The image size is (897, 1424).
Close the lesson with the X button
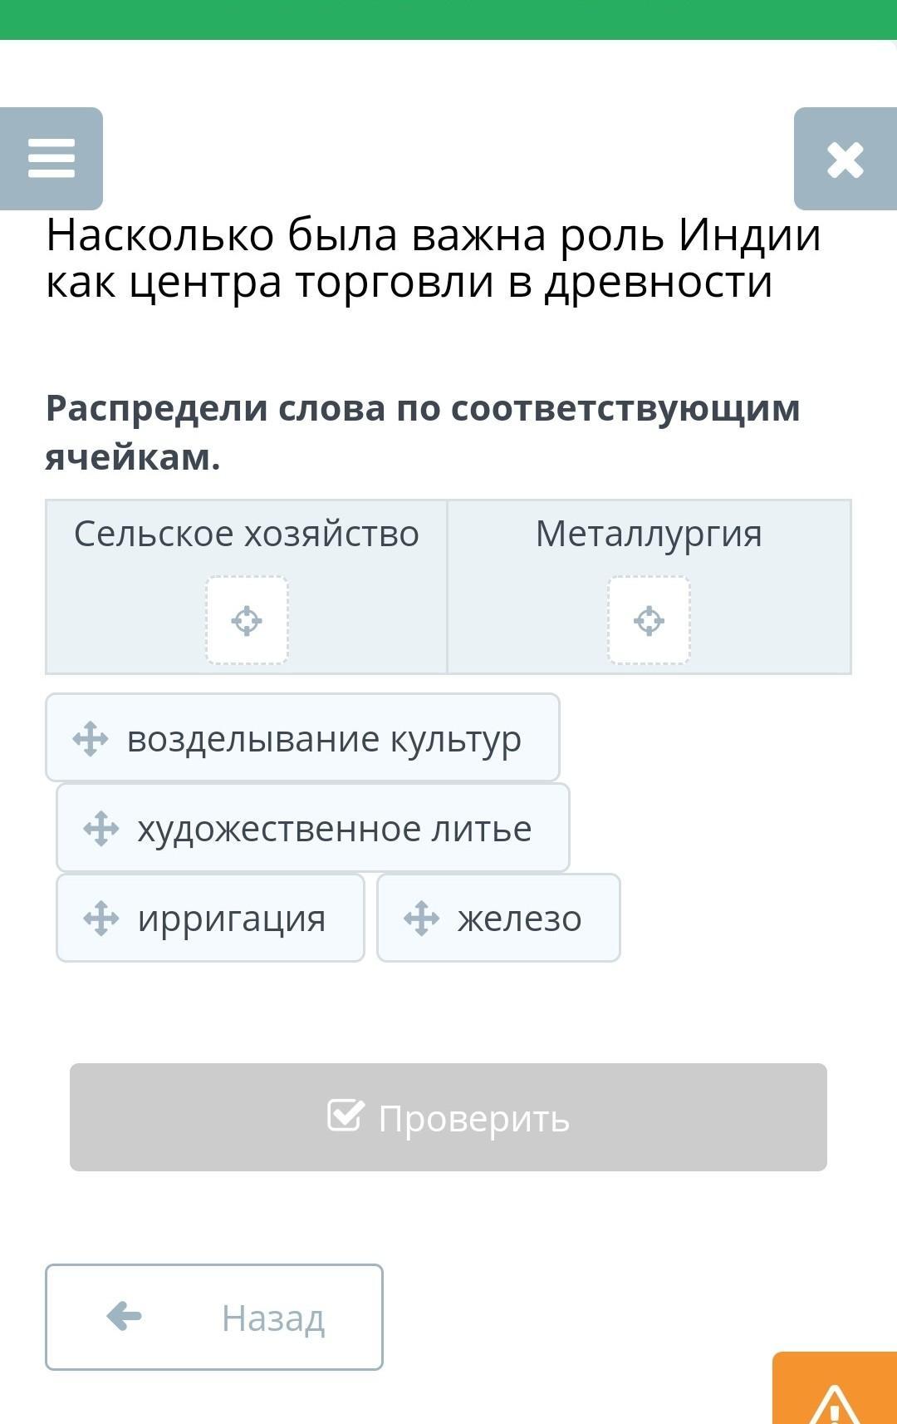pyautogui.click(x=845, y=160)
